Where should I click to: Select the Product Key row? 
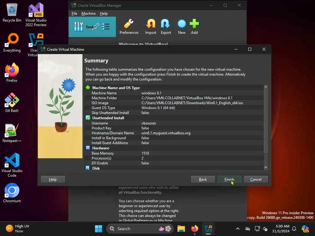click(x=174, y=128)
